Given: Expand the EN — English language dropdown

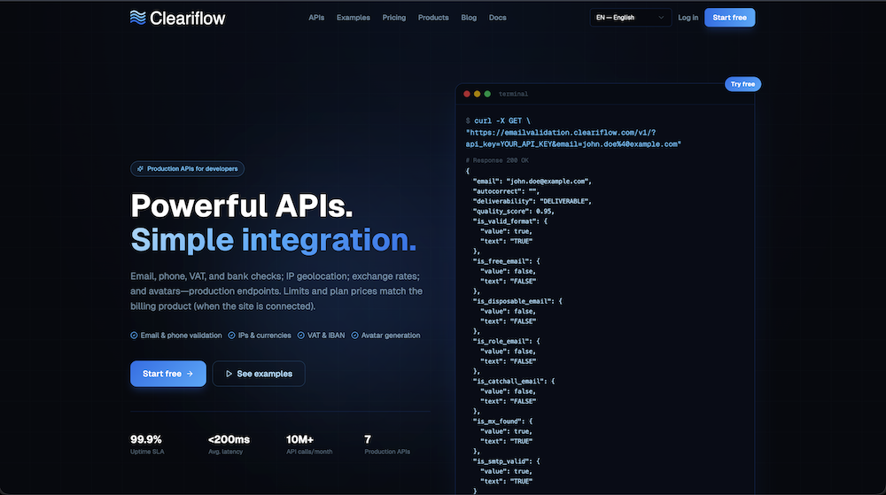Looking at the screenshot, I should point(631,18).
